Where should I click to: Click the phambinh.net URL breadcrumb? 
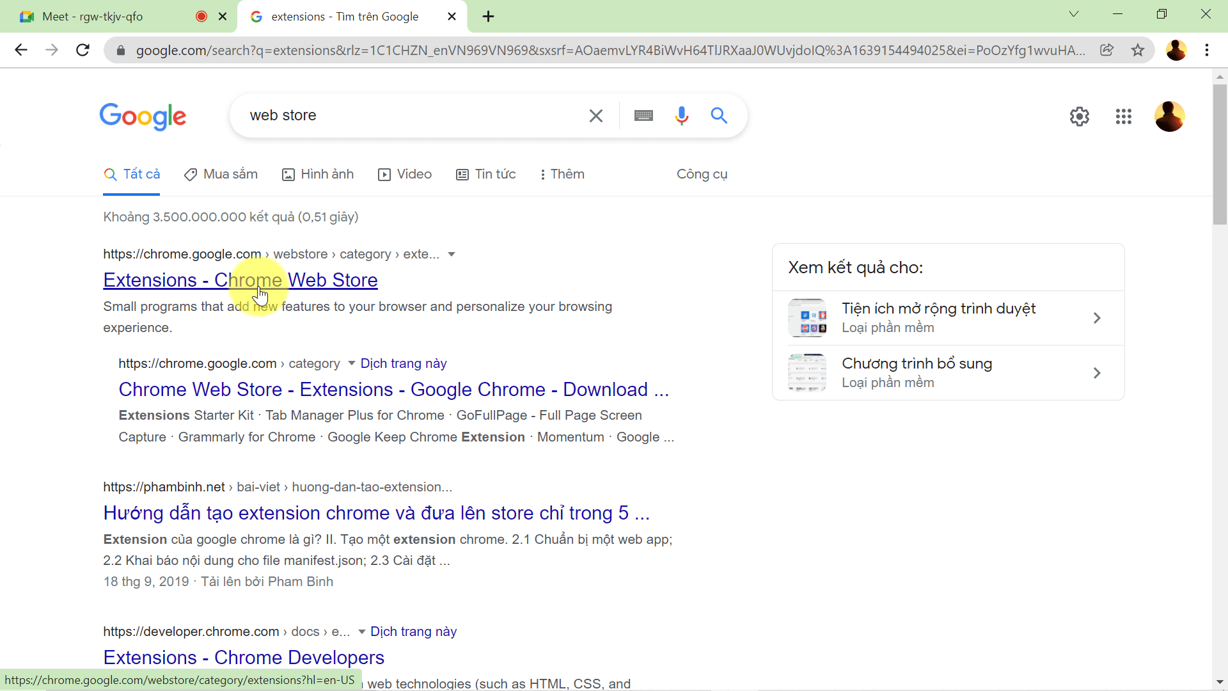pyautogui.click(x=278, y=488)
